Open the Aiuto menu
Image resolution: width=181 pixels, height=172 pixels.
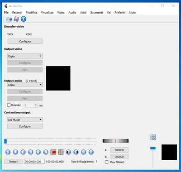[132, 13]
